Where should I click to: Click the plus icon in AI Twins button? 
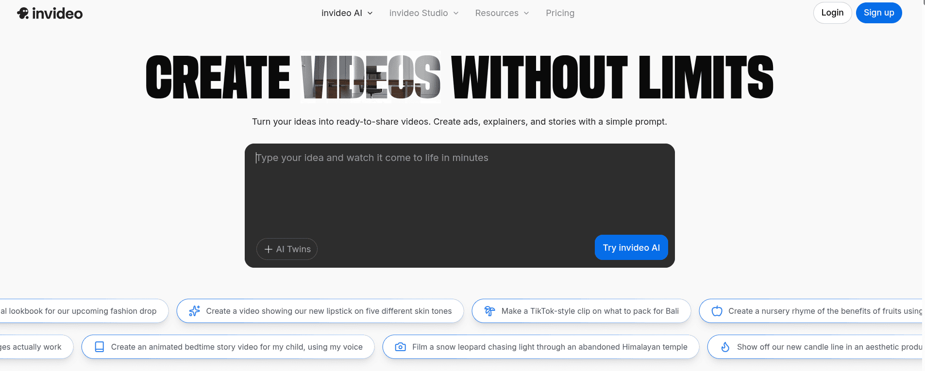tap(268, 249)
